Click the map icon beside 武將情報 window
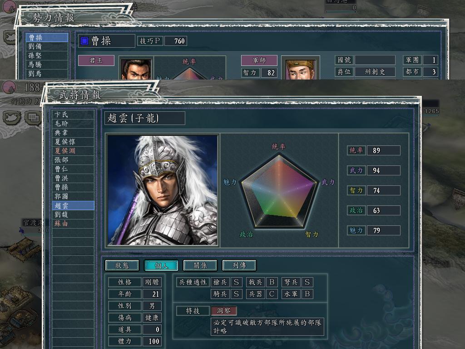The image size is (465, 349). [x=11, y=117]
